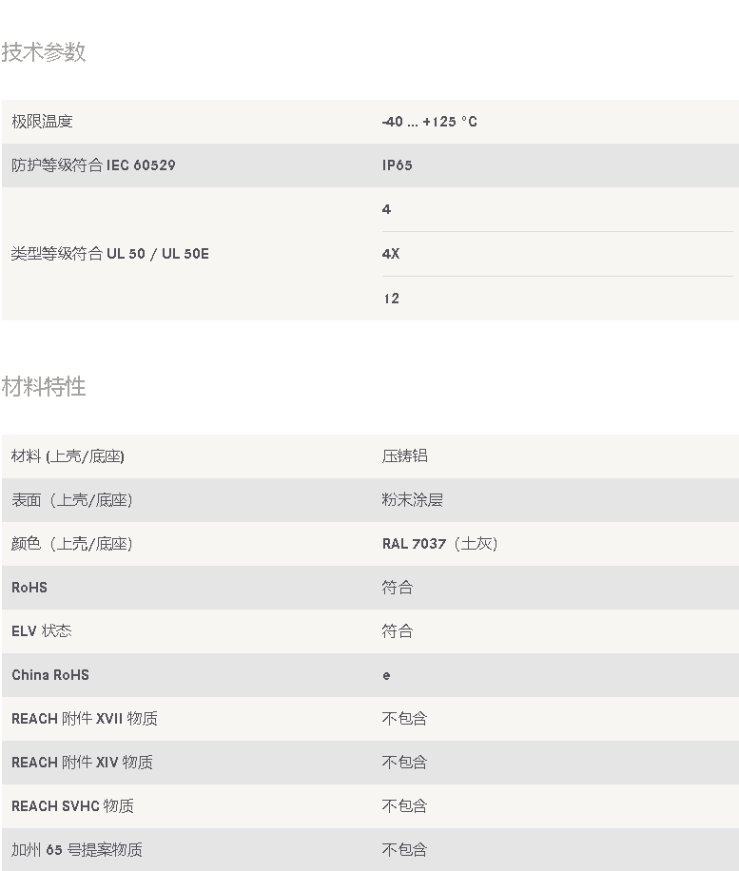Viewport: 739px width, 871px height.
Task: Click the China RoHS value e
Action: click(386, 675)
